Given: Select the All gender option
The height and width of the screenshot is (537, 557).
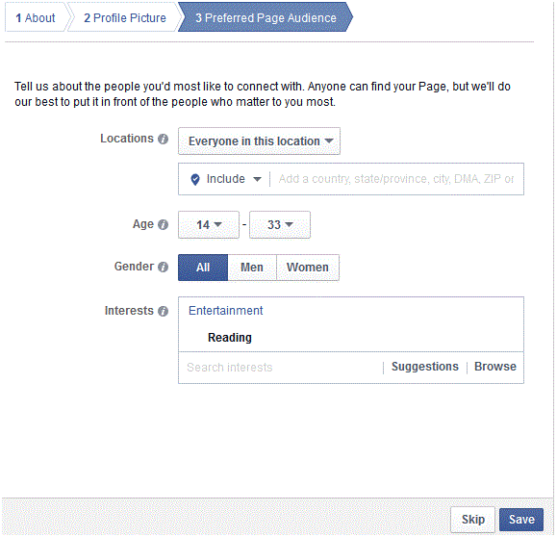Looking at the screenshot, I should pos(203,268).
